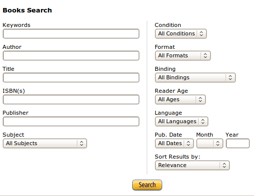Click the arrows on All Bindings selector
Viewport: 254px width, 196px height.
230,78
